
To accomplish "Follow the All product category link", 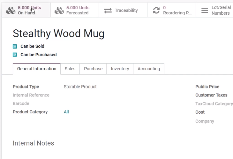I will click(66, 112).
